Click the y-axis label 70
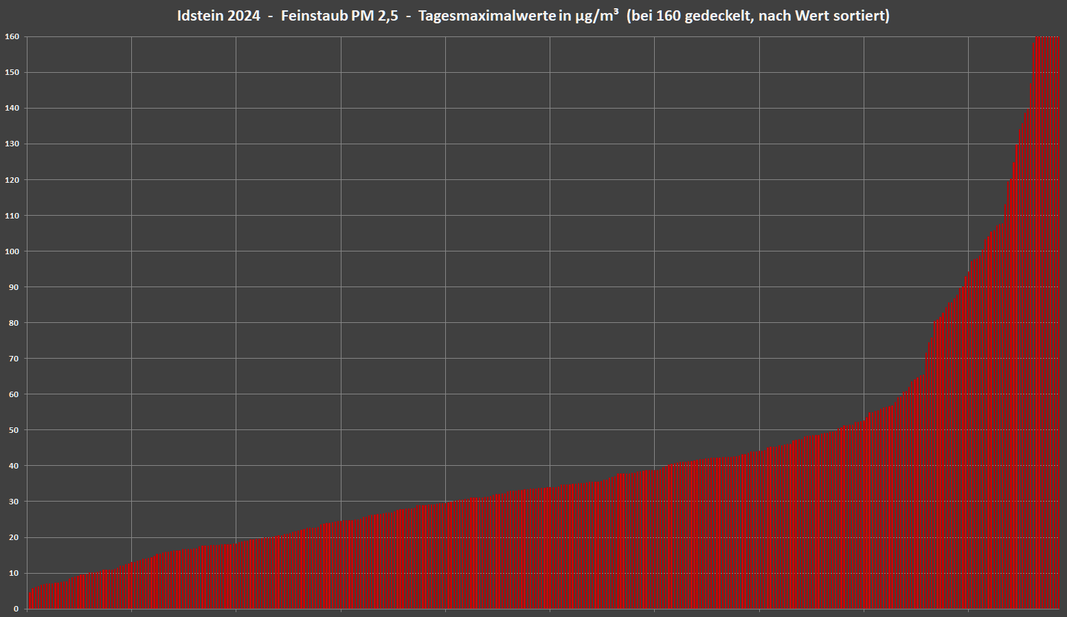This screenshot has width=1067, height=617. (x=14, y=359)
